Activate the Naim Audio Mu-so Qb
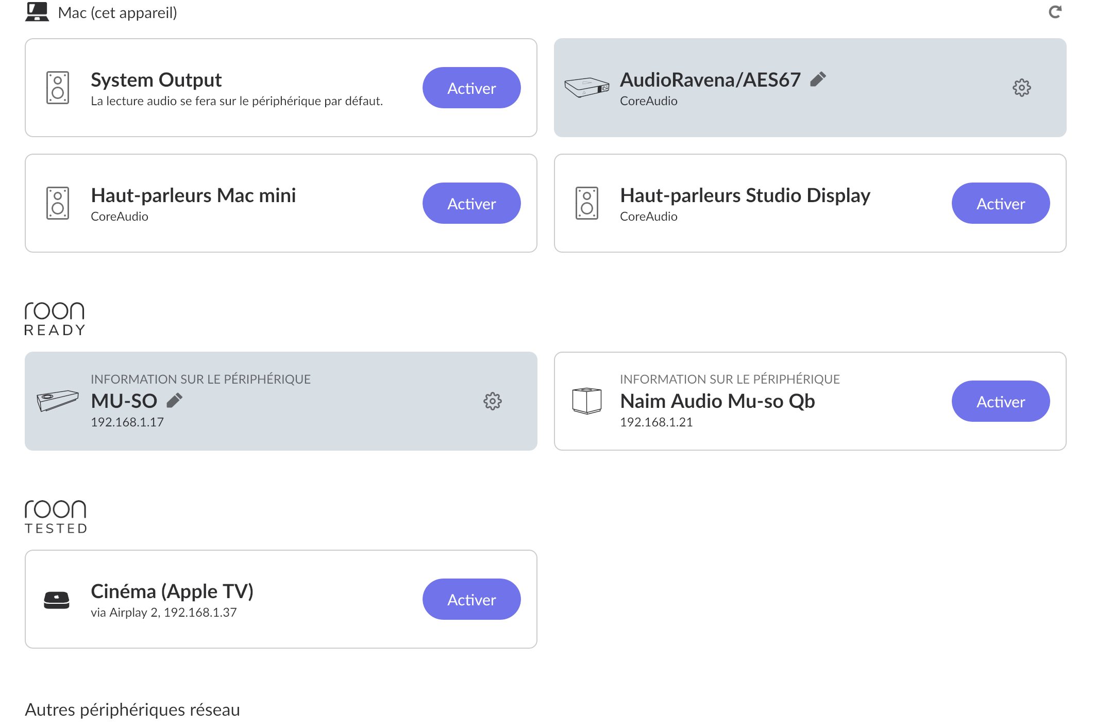The width and height of the screenshot is (1111, 726). [1000, 401]
